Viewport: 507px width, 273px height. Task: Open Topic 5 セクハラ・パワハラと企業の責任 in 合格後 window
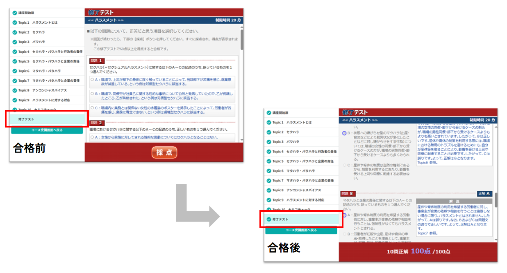click(x=302, y=161)
